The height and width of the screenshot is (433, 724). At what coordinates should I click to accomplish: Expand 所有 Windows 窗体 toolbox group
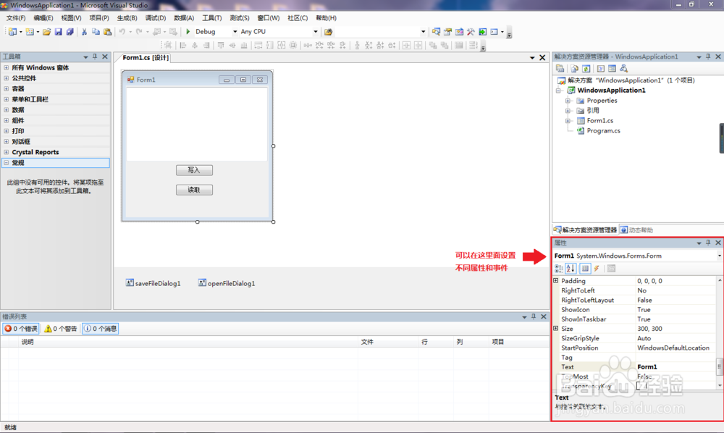coord(6,67)
